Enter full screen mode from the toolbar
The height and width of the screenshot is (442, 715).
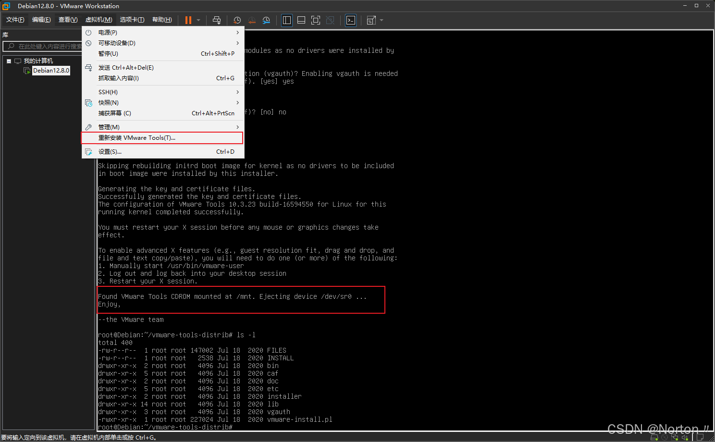click(x=316, y=20)
